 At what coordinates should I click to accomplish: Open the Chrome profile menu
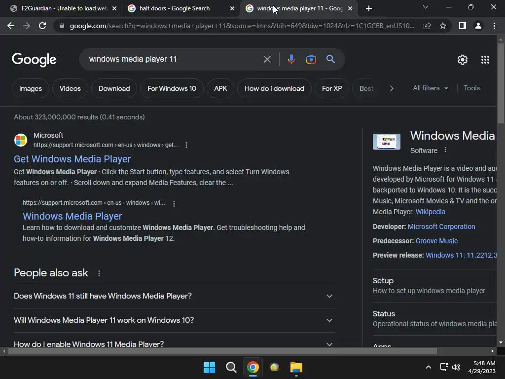[x=478, y=26]
